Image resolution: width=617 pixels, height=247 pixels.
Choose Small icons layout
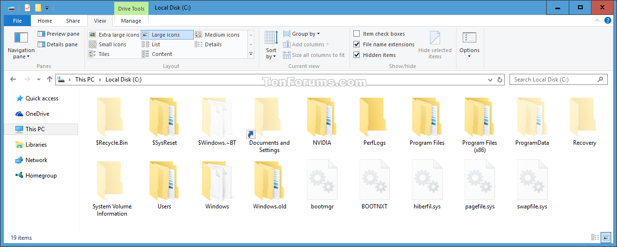pyautogui.click(x=108, y=44)
